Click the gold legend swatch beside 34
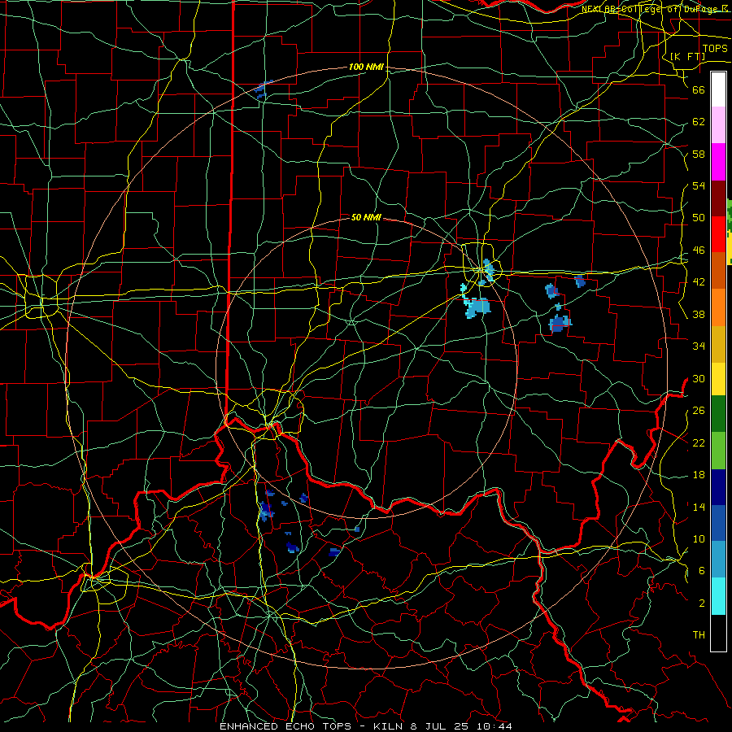This screenshot has width=732, height=732. pyautogui.click(x=718, y=343)
